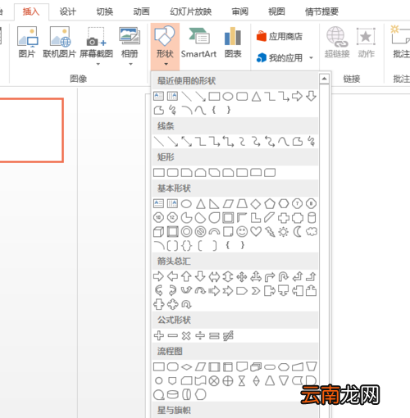Insert a SmartArt graphic
The width and height of the screenshot is (410, 418).
point(198,43)
